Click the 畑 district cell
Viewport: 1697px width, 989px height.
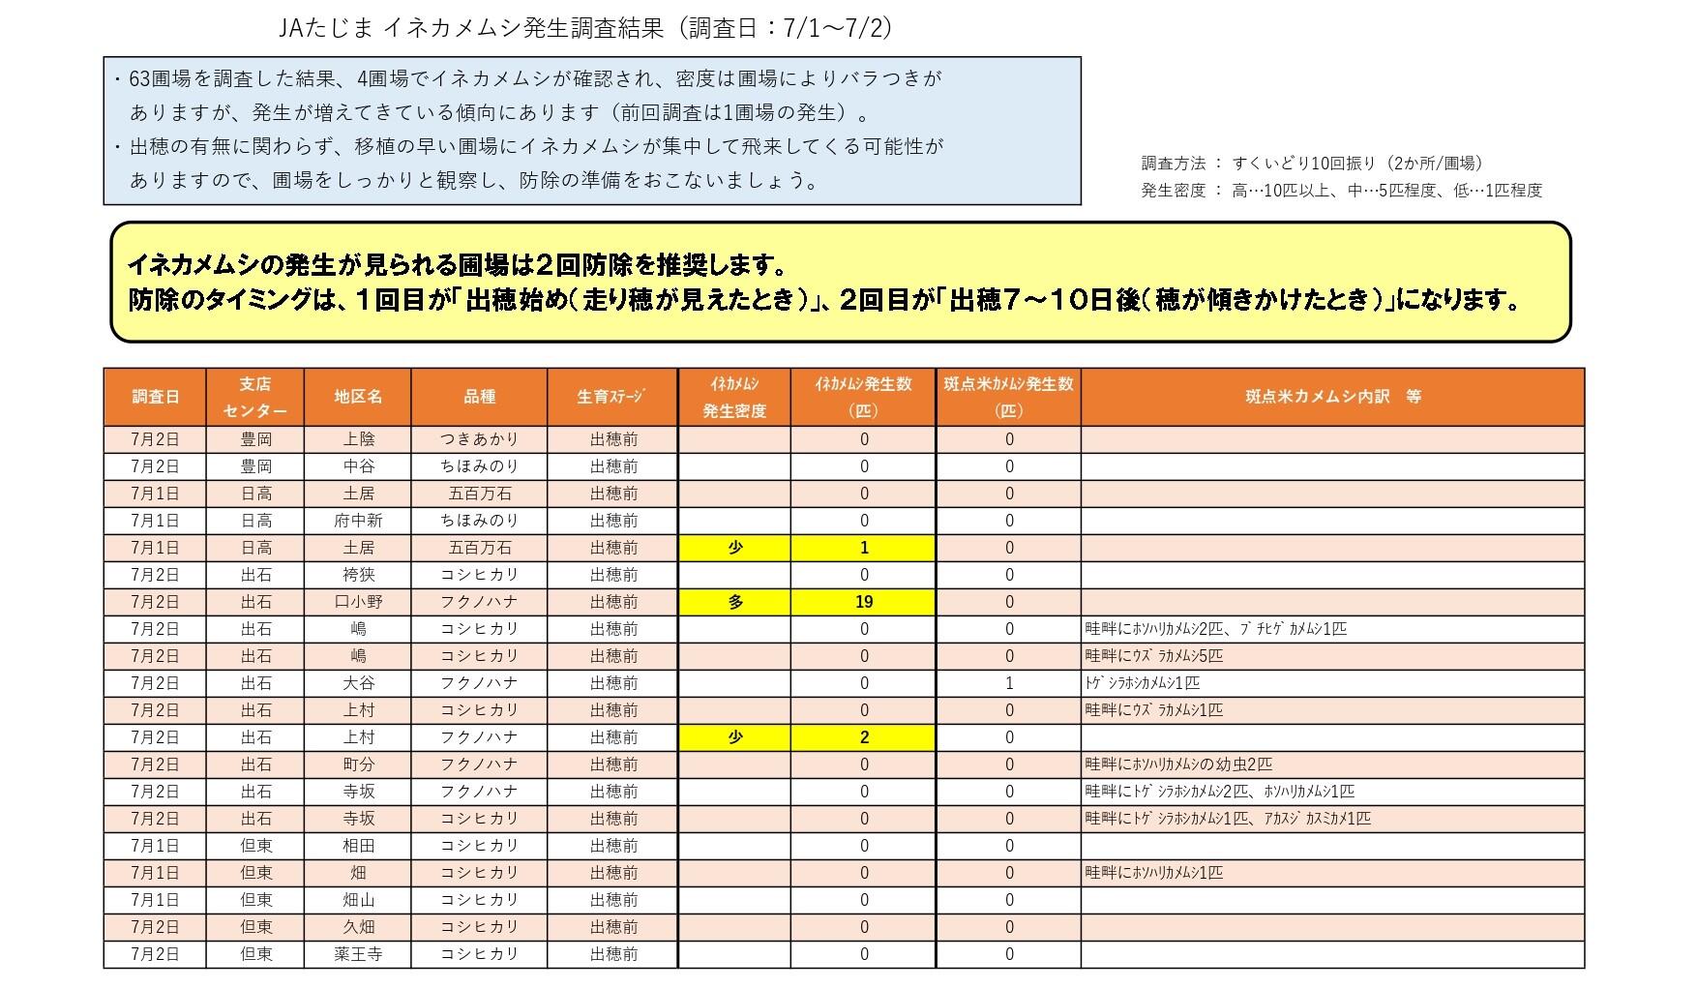click(x=358, y=873)
